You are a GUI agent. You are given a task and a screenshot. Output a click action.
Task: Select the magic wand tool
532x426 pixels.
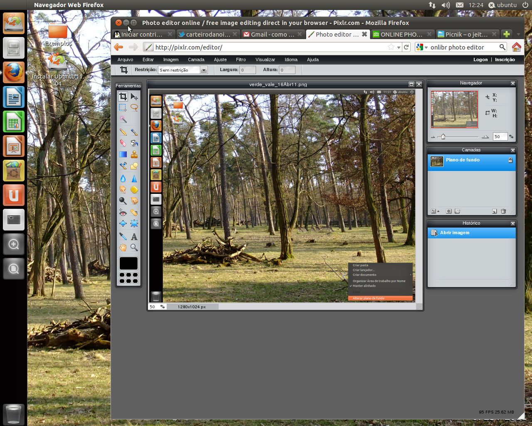[123, 119]
